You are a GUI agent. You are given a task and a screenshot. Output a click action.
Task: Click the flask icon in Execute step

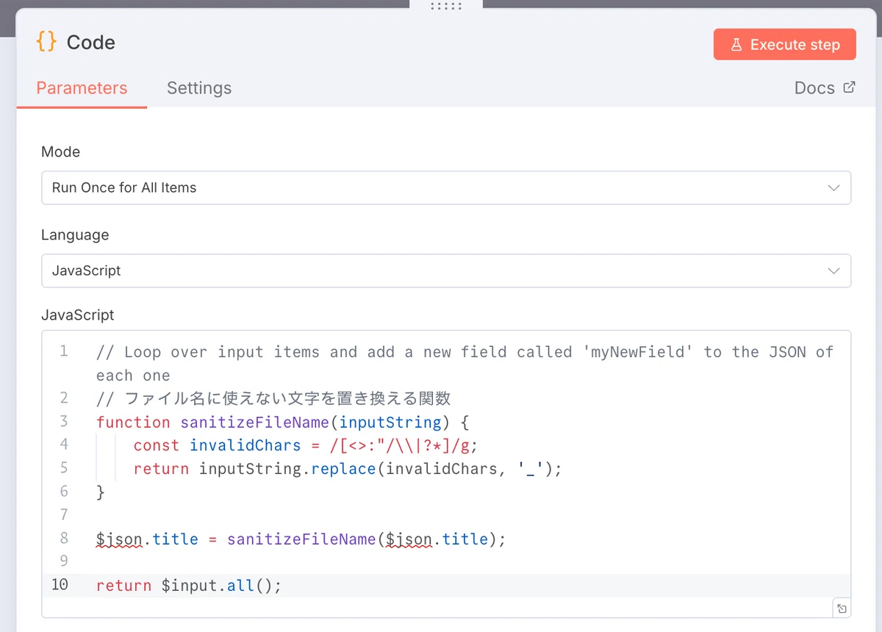(x=736, y=45)
